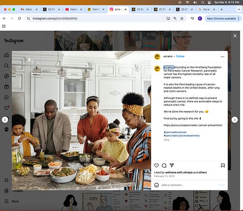Click the ezrainc avatar beside caption
The width and height of the screenshot is (243, 211).
[x=157, y=69]
